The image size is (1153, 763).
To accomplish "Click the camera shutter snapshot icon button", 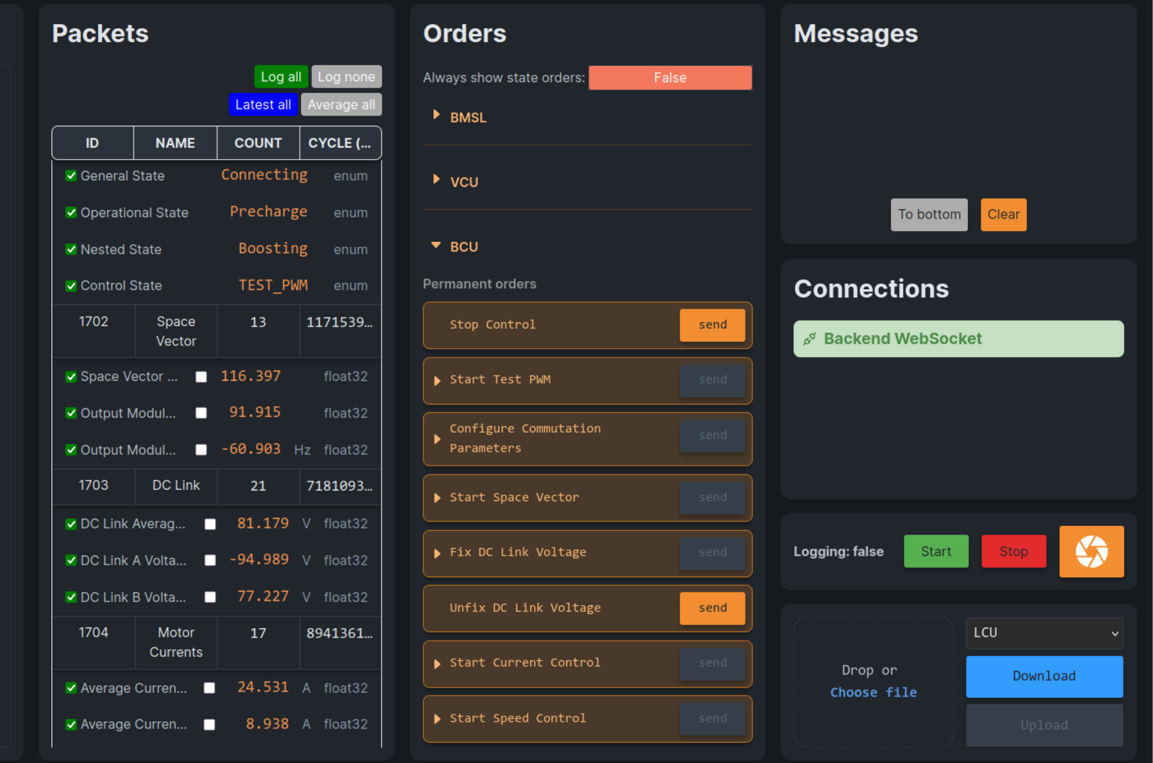I will 1091,551.
